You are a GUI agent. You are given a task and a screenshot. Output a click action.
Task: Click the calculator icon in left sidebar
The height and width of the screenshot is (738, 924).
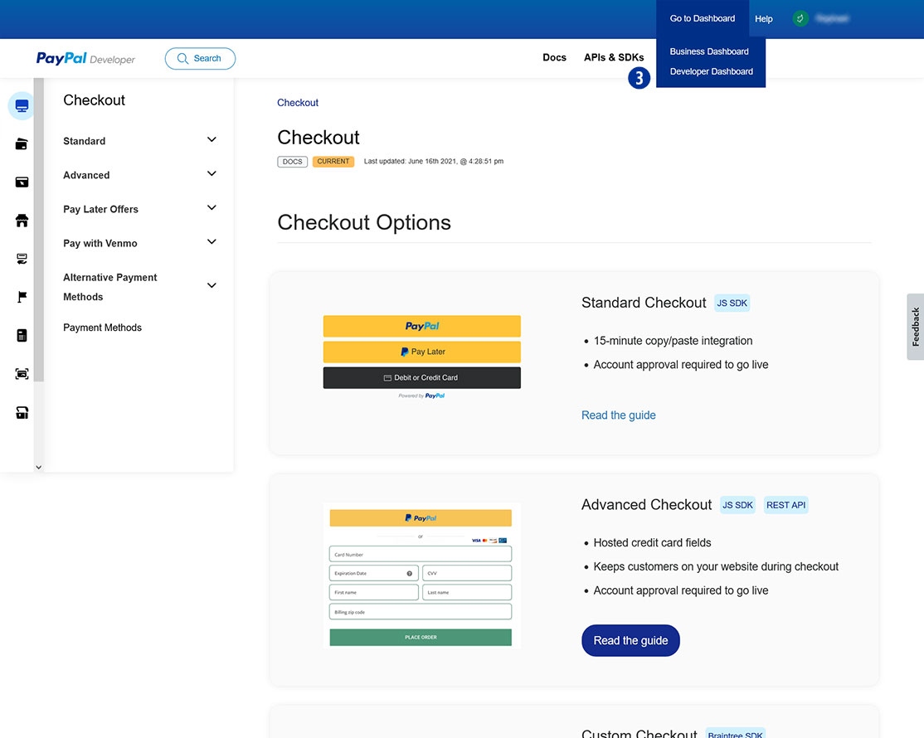pyautogui.click(x=22, y=335)
